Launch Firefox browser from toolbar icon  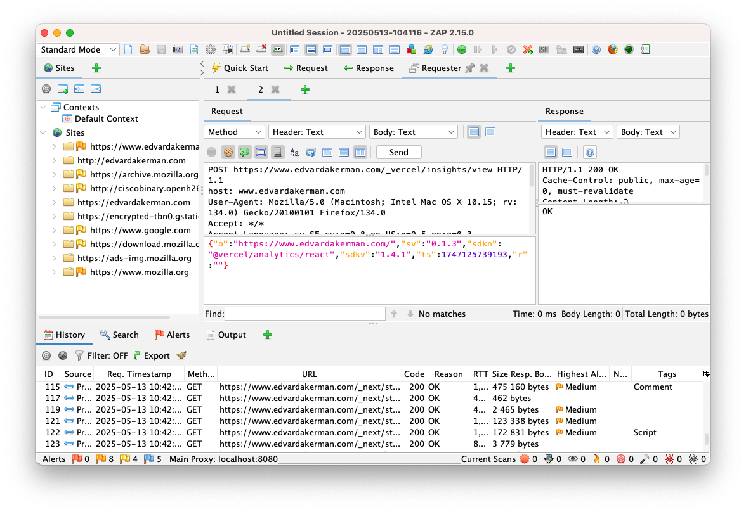coord(613,49)
